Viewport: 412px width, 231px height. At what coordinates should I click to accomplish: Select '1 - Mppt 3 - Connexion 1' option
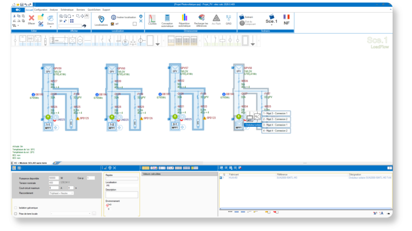pyautogui.click(x=276, y=113)
